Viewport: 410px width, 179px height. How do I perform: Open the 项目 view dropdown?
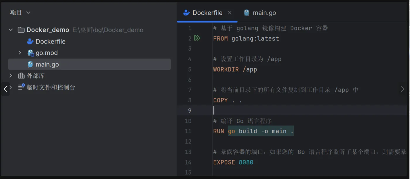tap(20, 13)
